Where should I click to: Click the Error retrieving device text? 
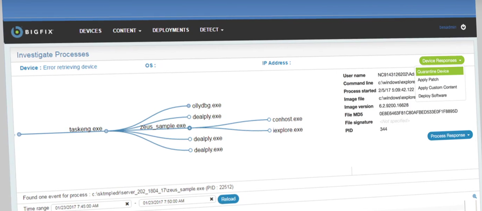point(70,67)
